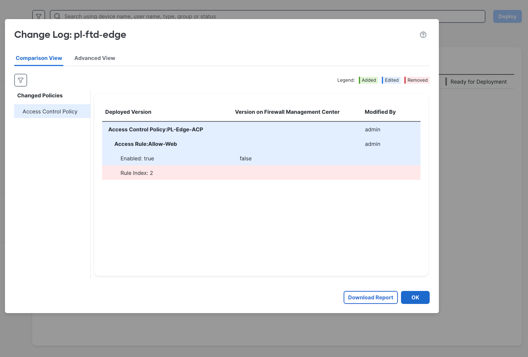Click the filter icon beside the search bar
Viewport: 528px width, 357px height.
[39, 16]
